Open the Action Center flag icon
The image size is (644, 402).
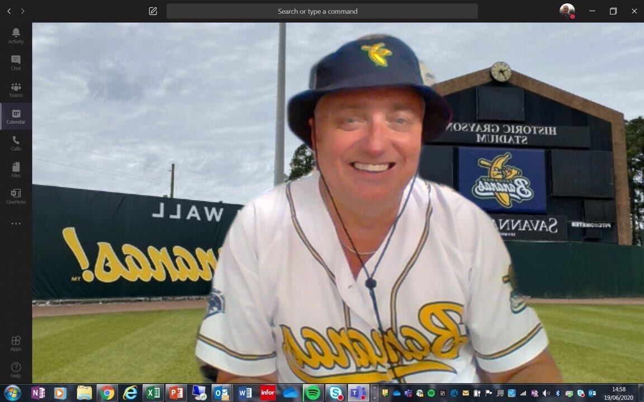click(489, 393)
